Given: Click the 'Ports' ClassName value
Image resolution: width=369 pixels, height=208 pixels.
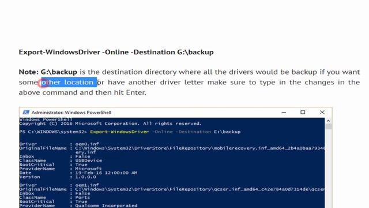Looking at the screenshot, I should click(82, 198).
